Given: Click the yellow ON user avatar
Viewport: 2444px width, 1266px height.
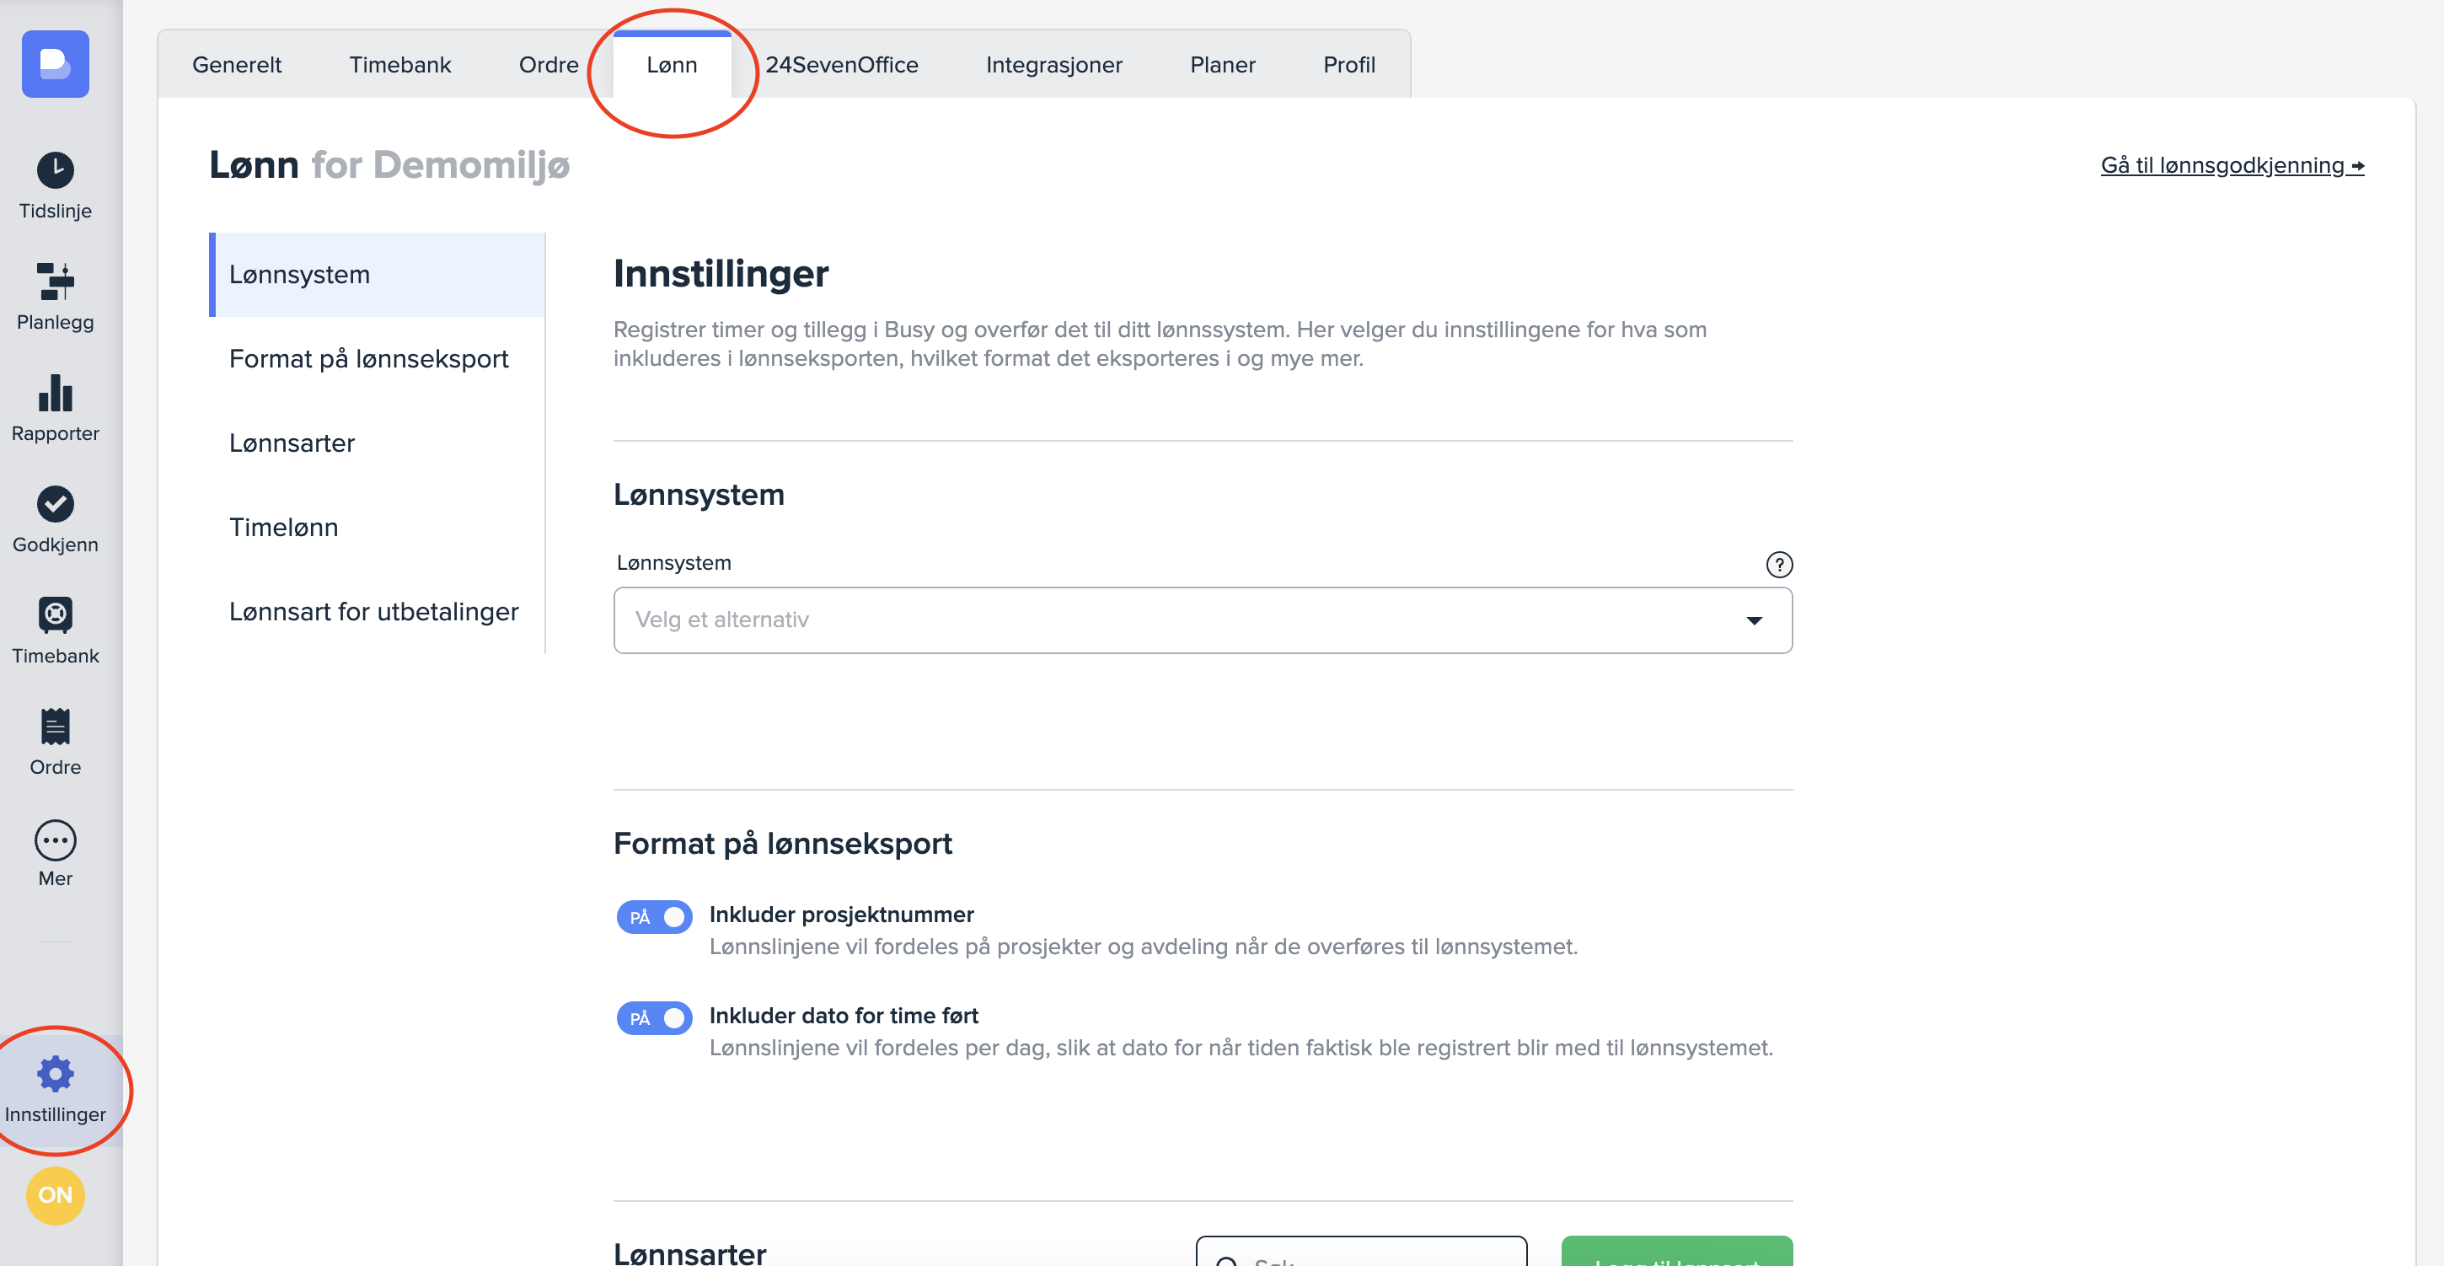Looking at the screenshot, I should [x=55, y=1195].
